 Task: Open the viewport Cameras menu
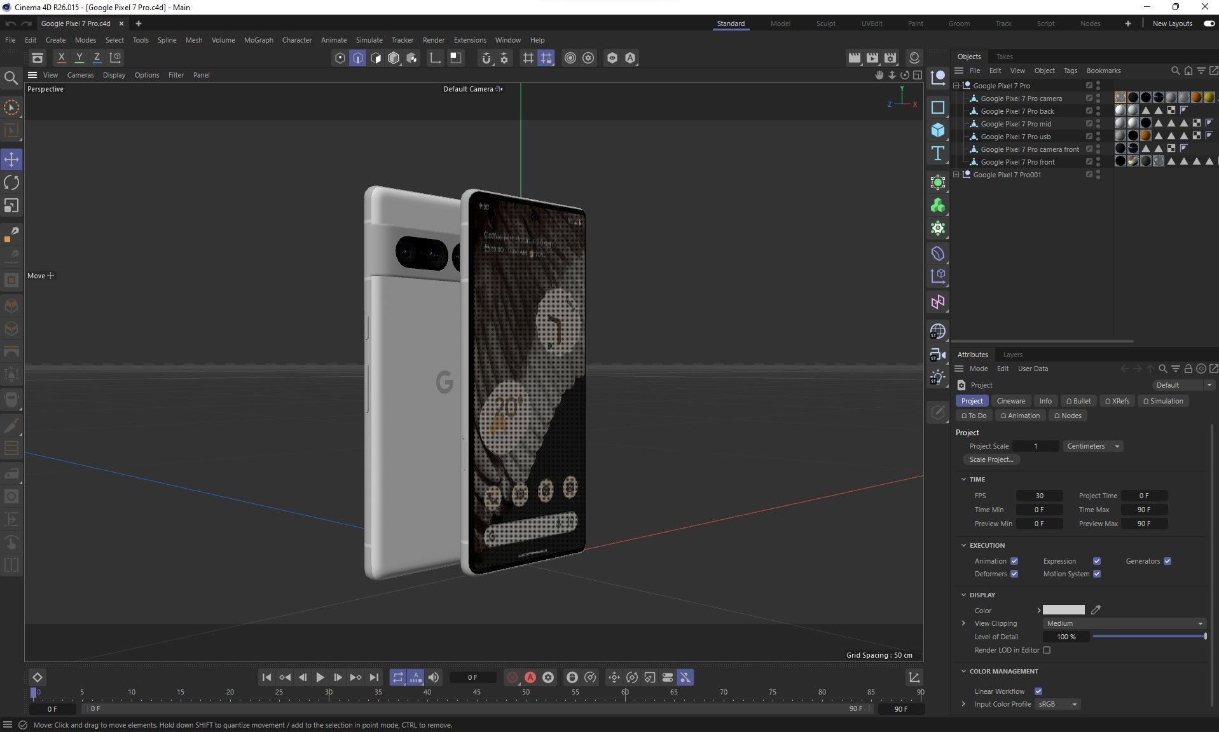(80, 75)
